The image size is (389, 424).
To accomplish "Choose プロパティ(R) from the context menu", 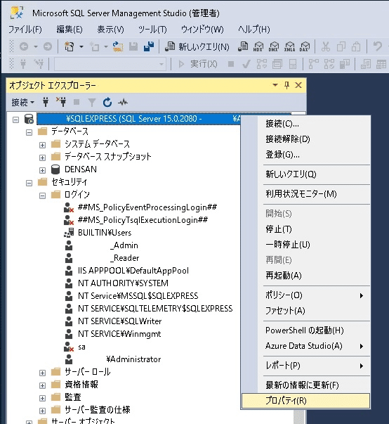I will [305, 401].
